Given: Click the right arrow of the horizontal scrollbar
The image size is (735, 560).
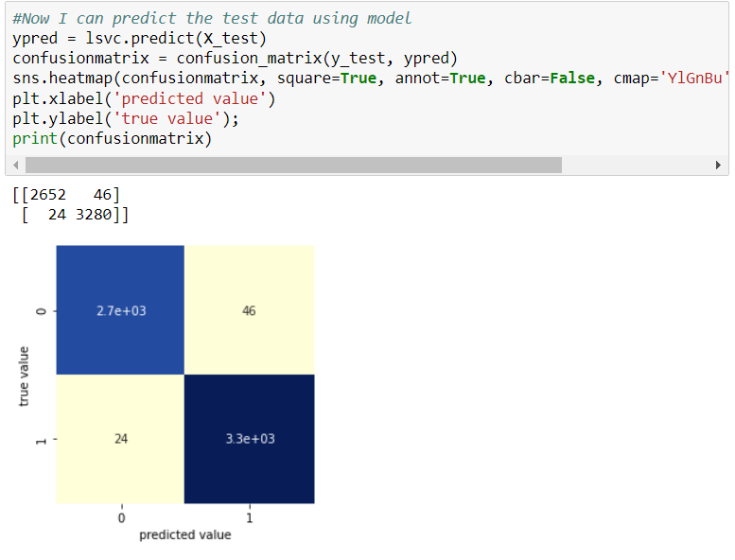Looking at the screenshot, I should [x=718, y=165].
